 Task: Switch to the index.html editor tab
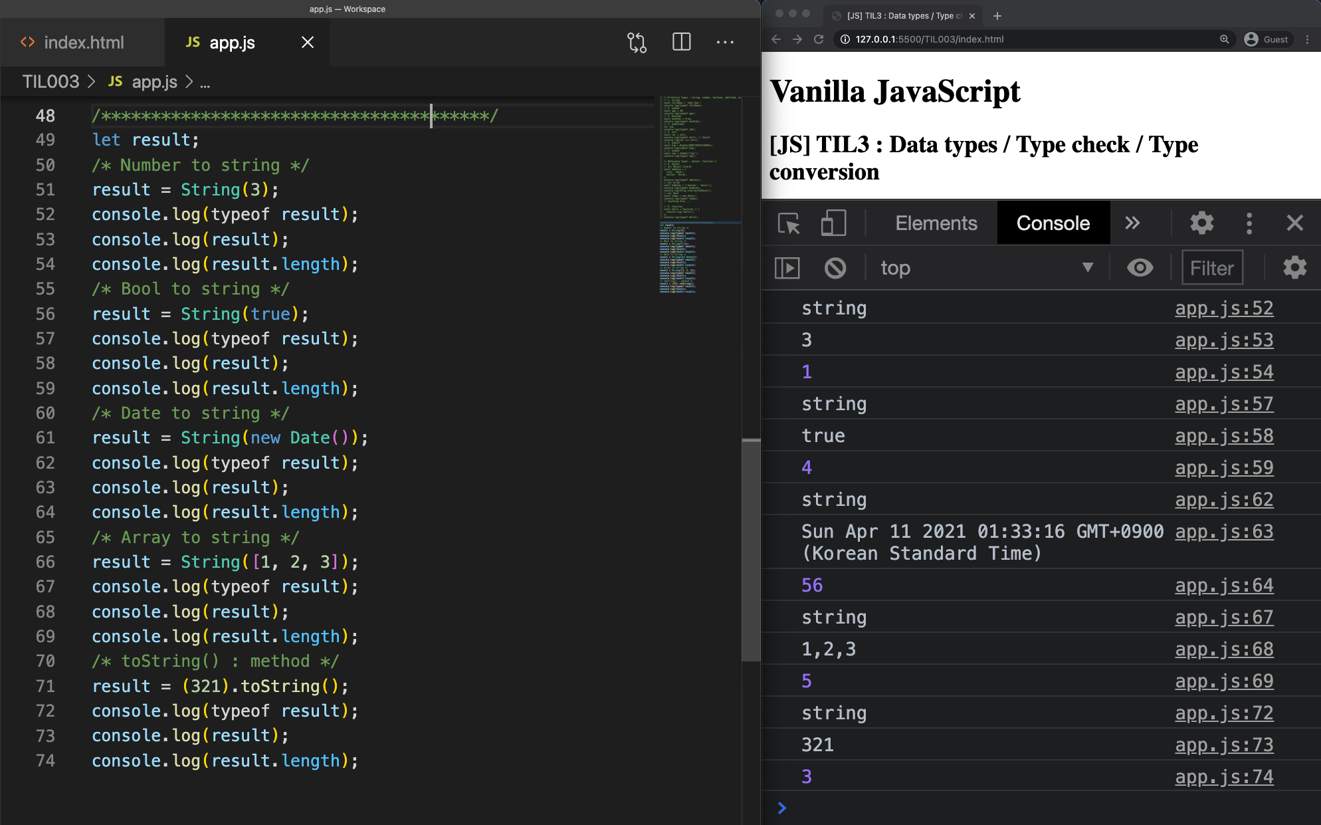pyautogui.click(x=84, y=43)
